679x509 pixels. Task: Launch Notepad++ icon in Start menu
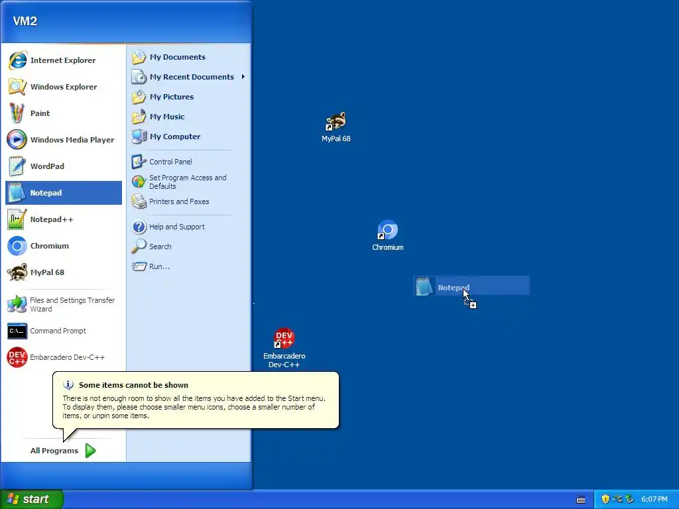(17, 219)
